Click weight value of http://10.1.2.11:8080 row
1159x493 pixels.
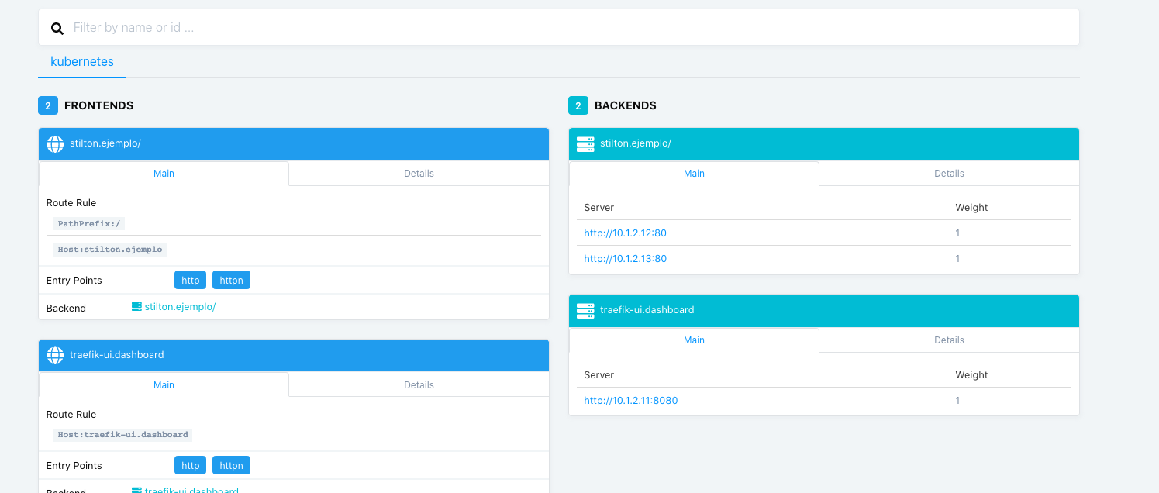click(957, 401)
